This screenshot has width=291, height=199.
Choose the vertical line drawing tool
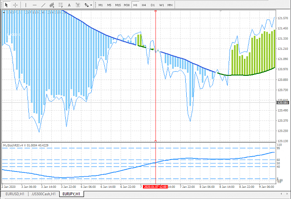(26, 5)
